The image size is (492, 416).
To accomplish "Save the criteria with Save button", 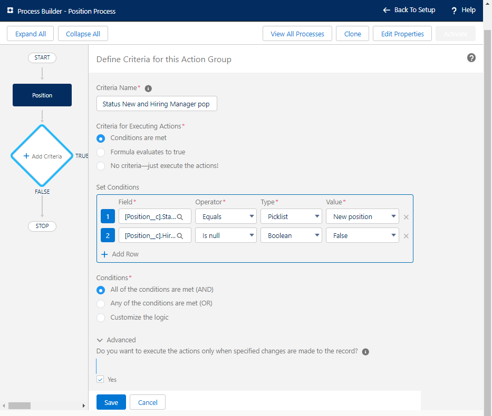I will coord(111,402).
